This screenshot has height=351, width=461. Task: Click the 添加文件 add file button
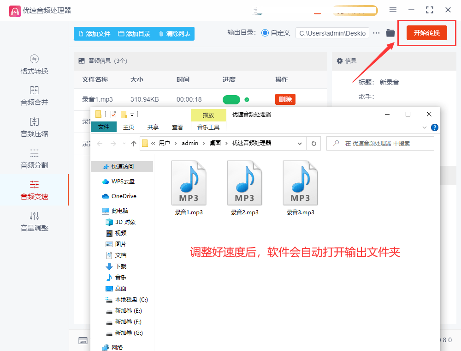click(x=95, y=34)
